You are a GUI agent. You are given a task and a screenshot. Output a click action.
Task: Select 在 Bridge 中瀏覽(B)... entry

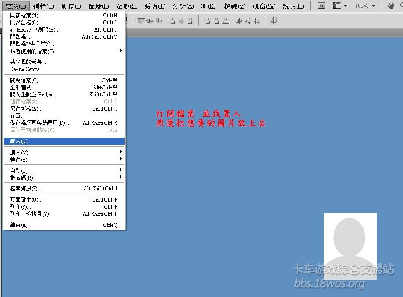[64, 30]
